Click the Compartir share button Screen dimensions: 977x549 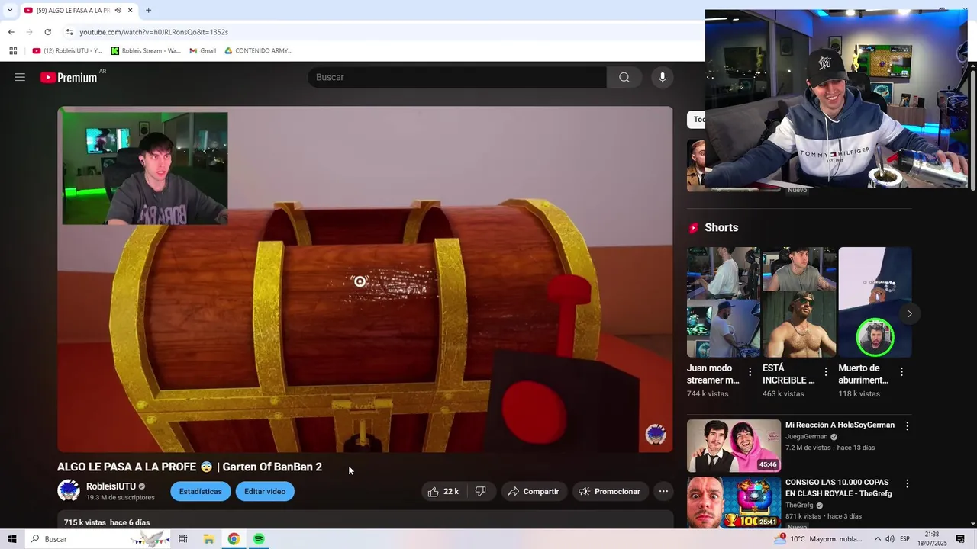tap(534, 492)
